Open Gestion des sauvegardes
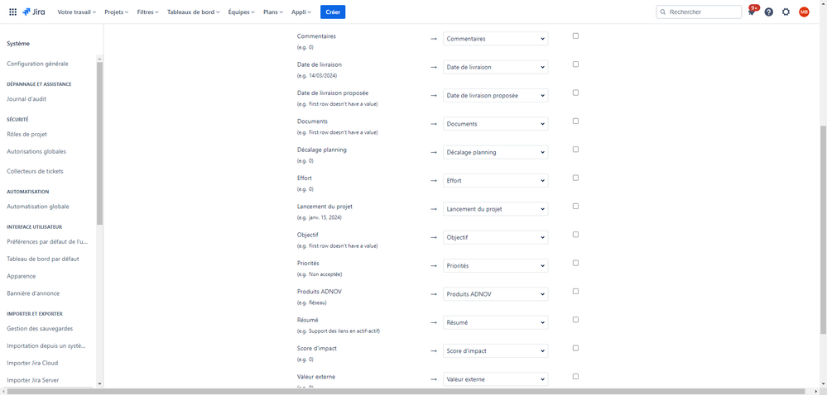The height and width of the screenshot is (395, 827). [40, 329]
